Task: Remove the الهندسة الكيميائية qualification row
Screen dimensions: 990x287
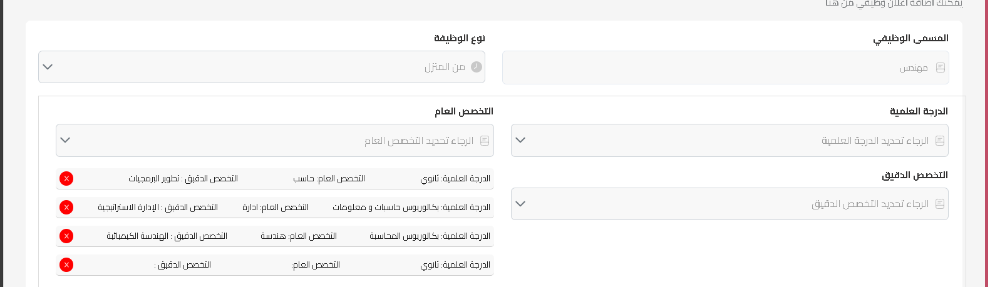Action: point(66,236)
